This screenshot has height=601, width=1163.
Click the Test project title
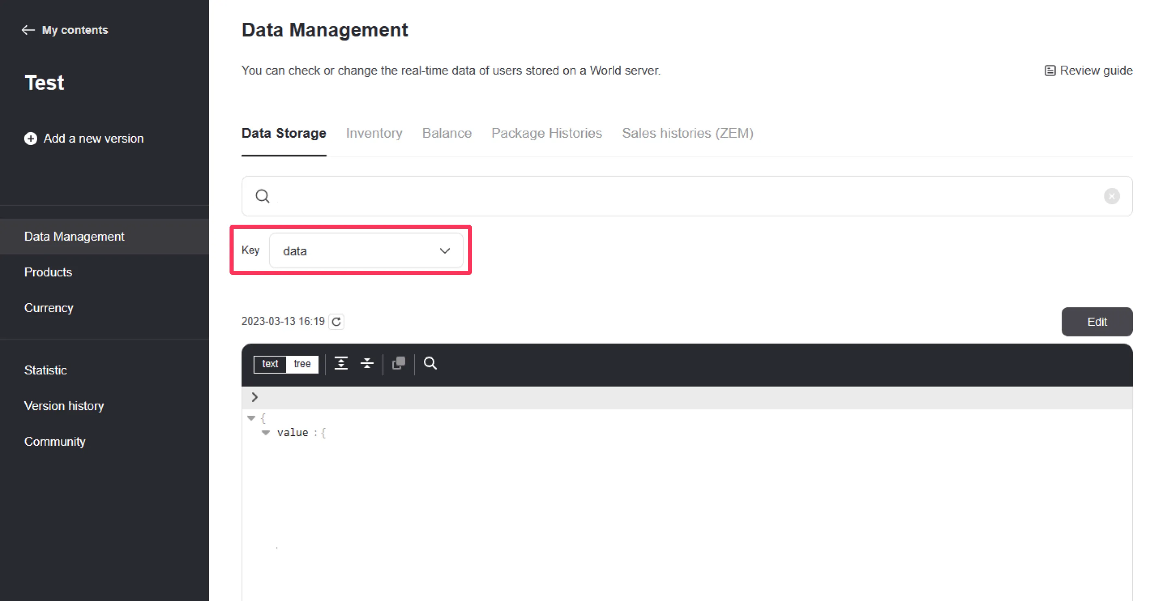[x=44, y=83]
